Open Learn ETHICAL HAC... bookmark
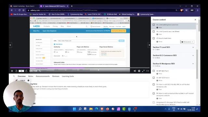Viewport: 208px width, 117px height. pyautogui.click(x=93, y=14)
